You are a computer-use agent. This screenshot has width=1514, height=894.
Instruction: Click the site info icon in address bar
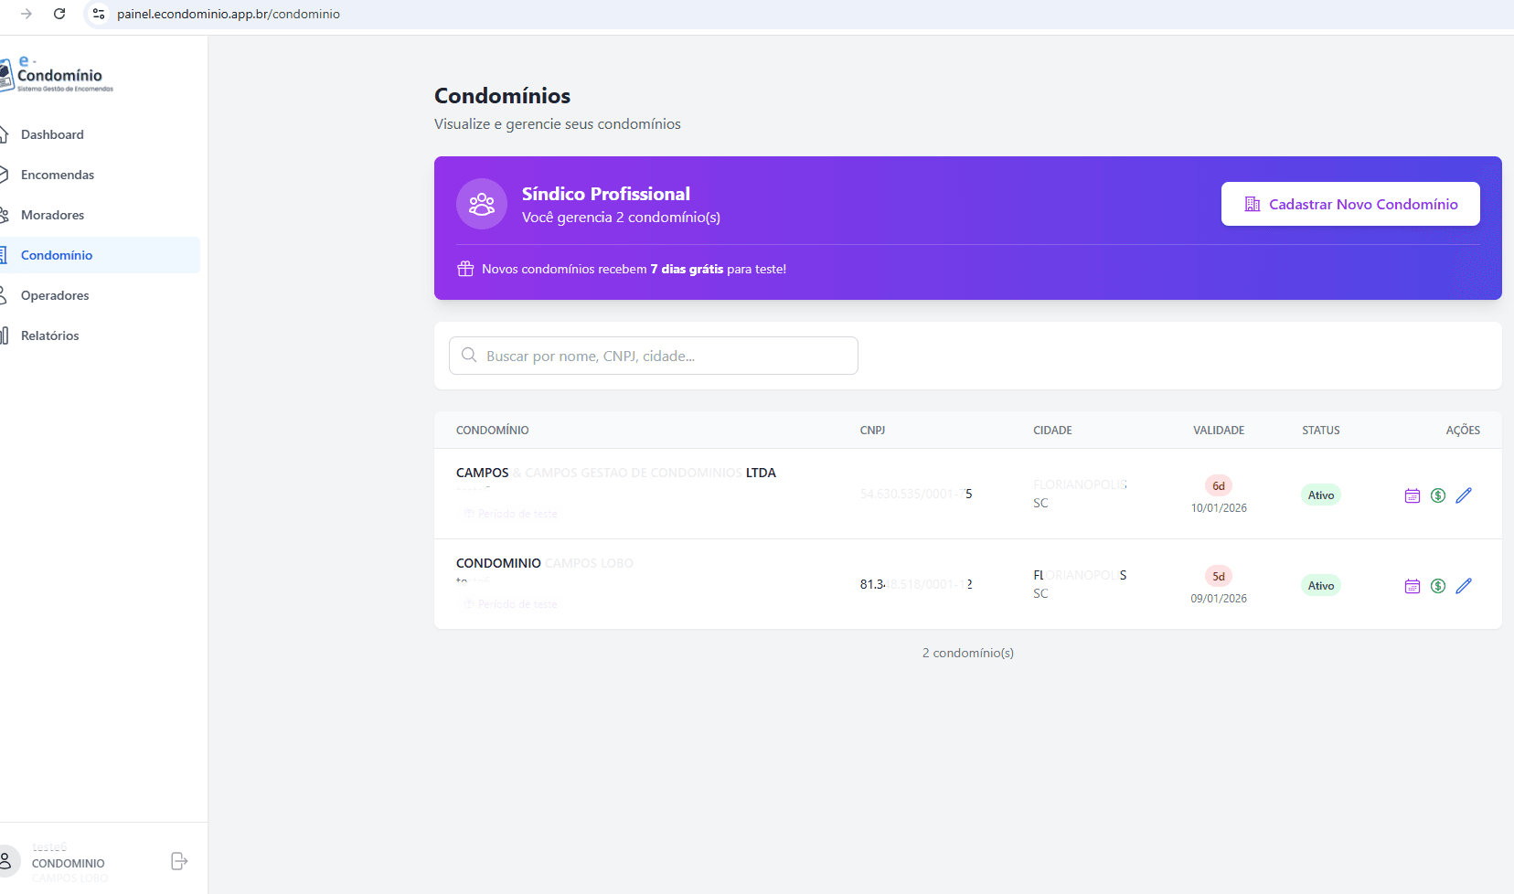pyautogui.click(x=99, y=14)
